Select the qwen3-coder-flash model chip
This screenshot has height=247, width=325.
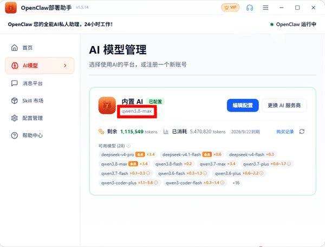coord(195,183)
